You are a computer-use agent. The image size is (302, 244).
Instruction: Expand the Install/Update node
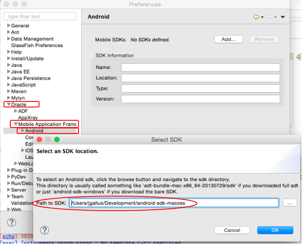coord(9,58)
